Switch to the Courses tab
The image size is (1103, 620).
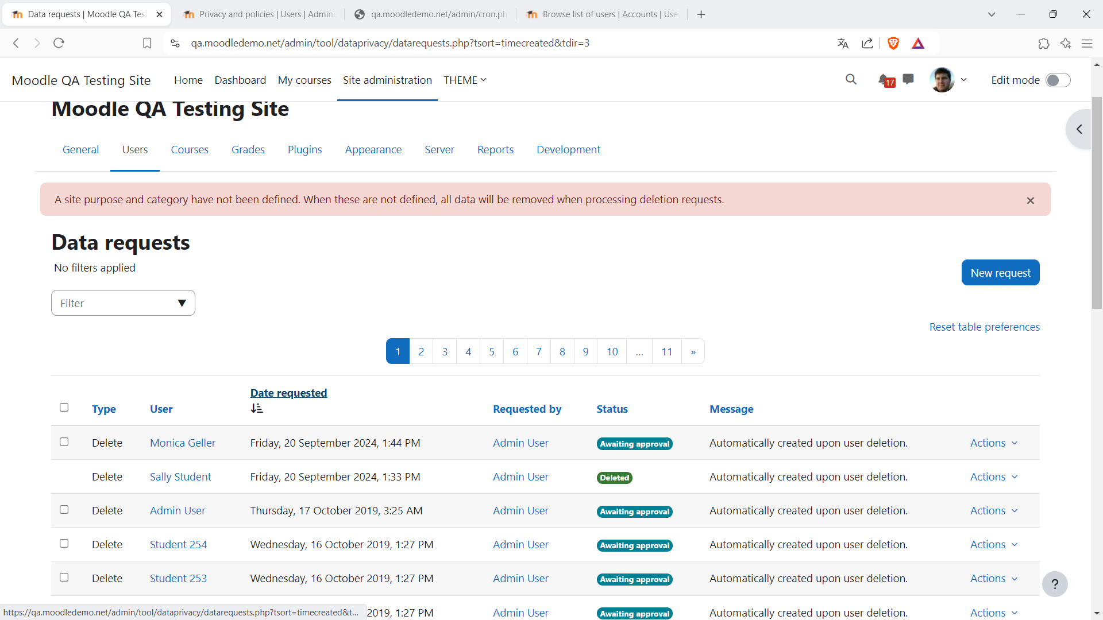(190, 149)
